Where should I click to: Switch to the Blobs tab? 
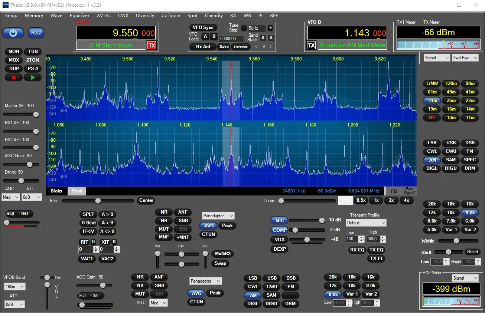point(56,191)
